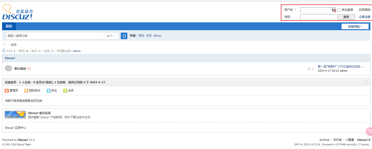The image size is (372, 149).
Task: Click the icon next to 今日 statistics
Action: point(4,50)
